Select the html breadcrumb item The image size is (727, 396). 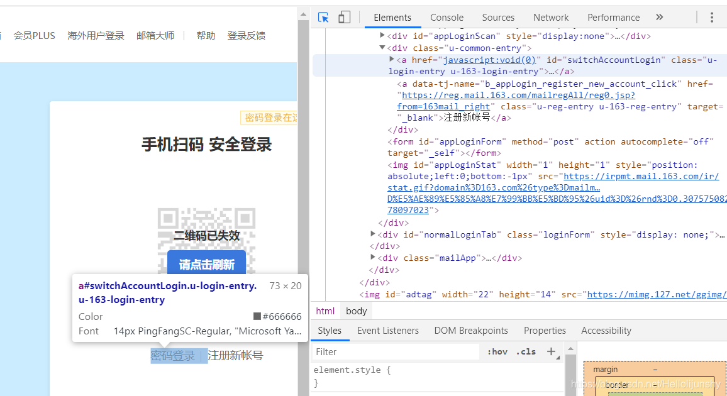[x=326, y=311]
